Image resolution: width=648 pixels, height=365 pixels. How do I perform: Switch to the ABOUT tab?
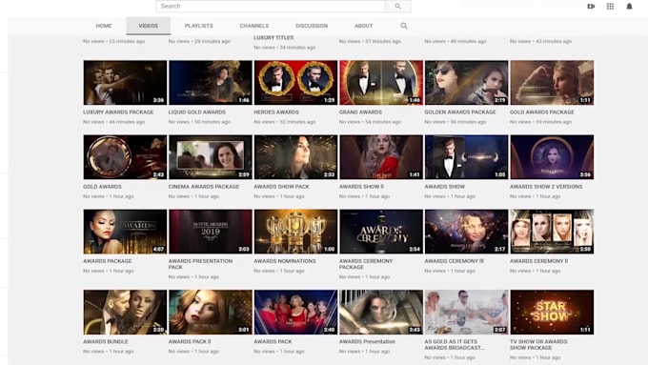[x=364, y=26]
